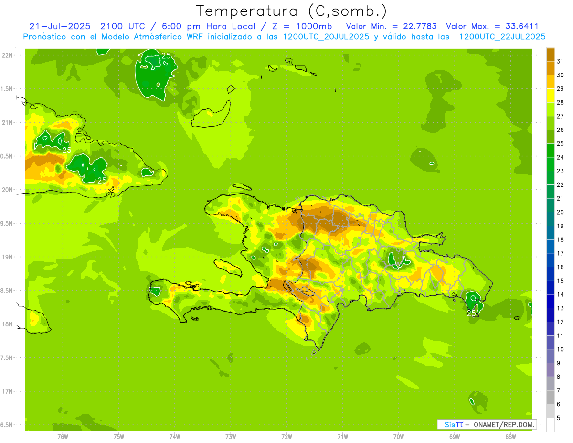Click the 70W longitude label
Viewport: 573px width, 443px height.
click(399, 437)
